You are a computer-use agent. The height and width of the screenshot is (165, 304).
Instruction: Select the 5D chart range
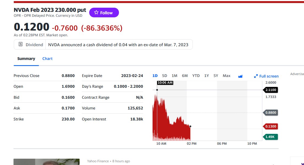(164, 76)
